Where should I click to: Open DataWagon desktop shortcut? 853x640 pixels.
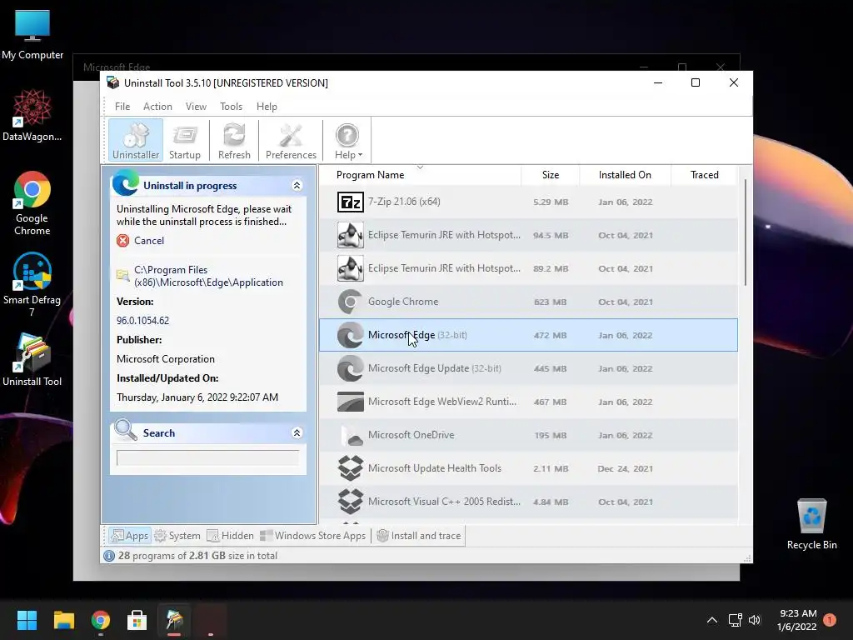(32, 115)
